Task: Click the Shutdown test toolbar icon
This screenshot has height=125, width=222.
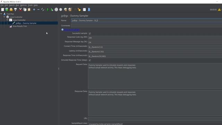Action: (x=61, y=9)
